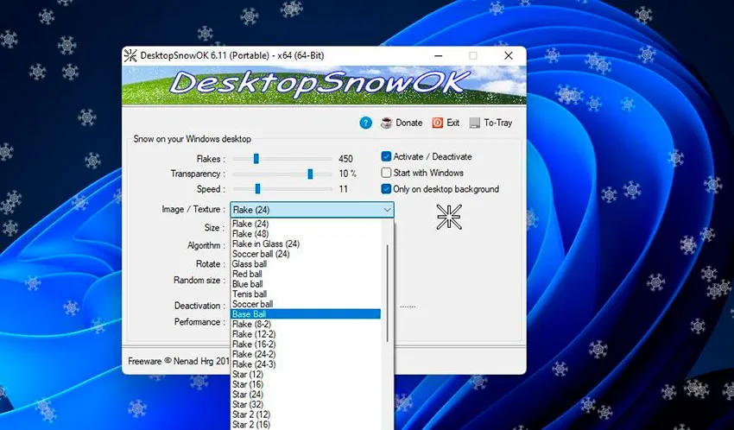Click the red Exit power icon
Image resolution: width=734 pixels, height=430 pixels.
tap(437, 123)
